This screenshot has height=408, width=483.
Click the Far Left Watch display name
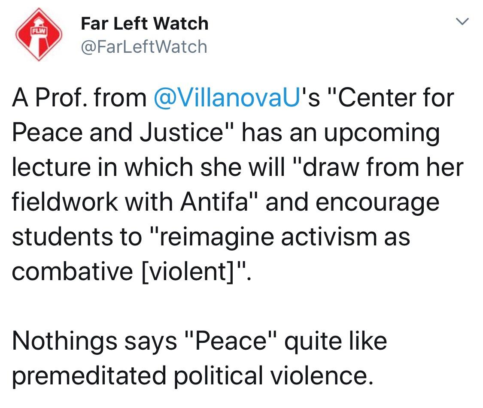[x=144, y=24]
